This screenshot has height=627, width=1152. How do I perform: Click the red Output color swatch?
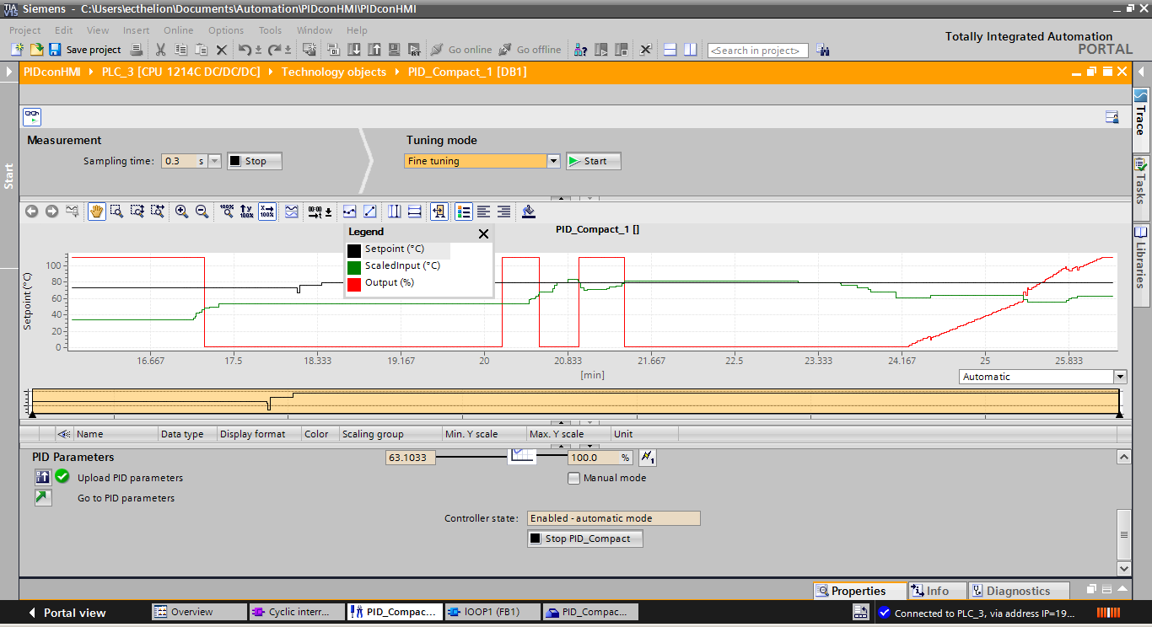tap(354, 284)
